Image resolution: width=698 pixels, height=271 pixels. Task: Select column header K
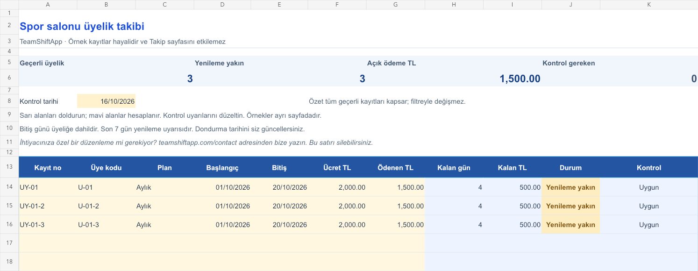tap(648, 5)
